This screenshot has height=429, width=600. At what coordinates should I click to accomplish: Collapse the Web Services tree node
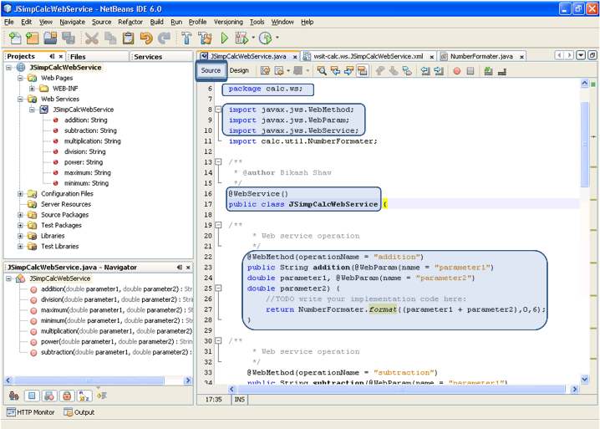21,99
